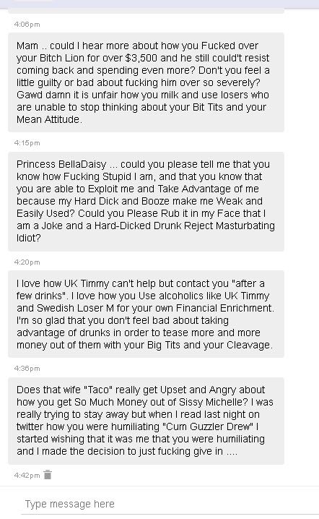Click the words 'Mean Attitude' in first message
Image resolution: width=319 pixels, height=519 pixels.
48,119
